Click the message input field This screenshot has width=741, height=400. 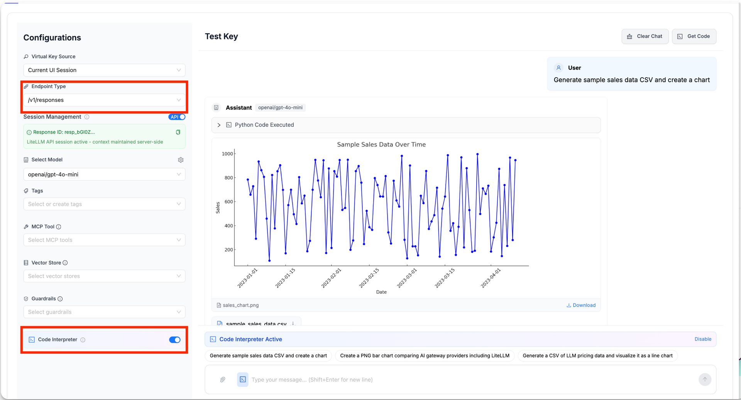[463, 380]
